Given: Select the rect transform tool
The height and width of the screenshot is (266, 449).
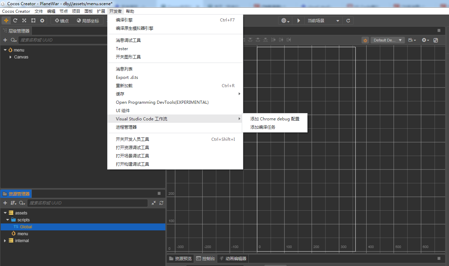Looking at the screenshot, I should [33, 21].
